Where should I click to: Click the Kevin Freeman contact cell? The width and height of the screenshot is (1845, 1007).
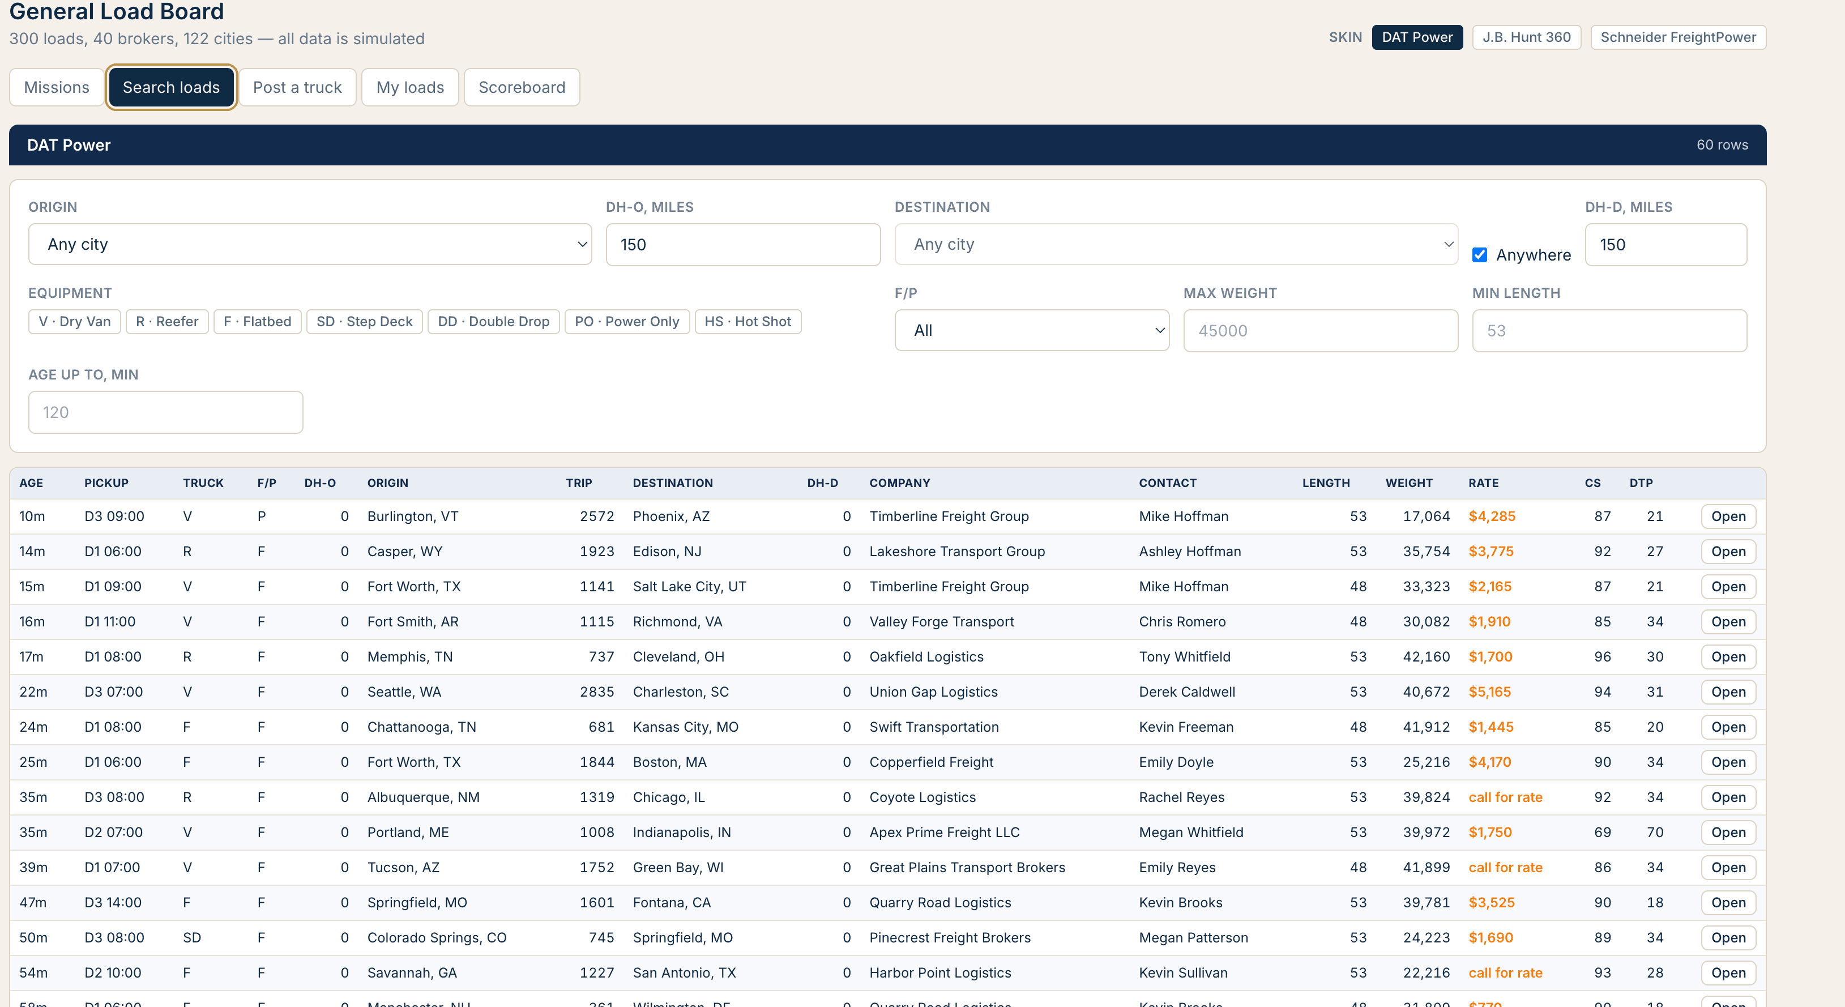(1186, 727)
